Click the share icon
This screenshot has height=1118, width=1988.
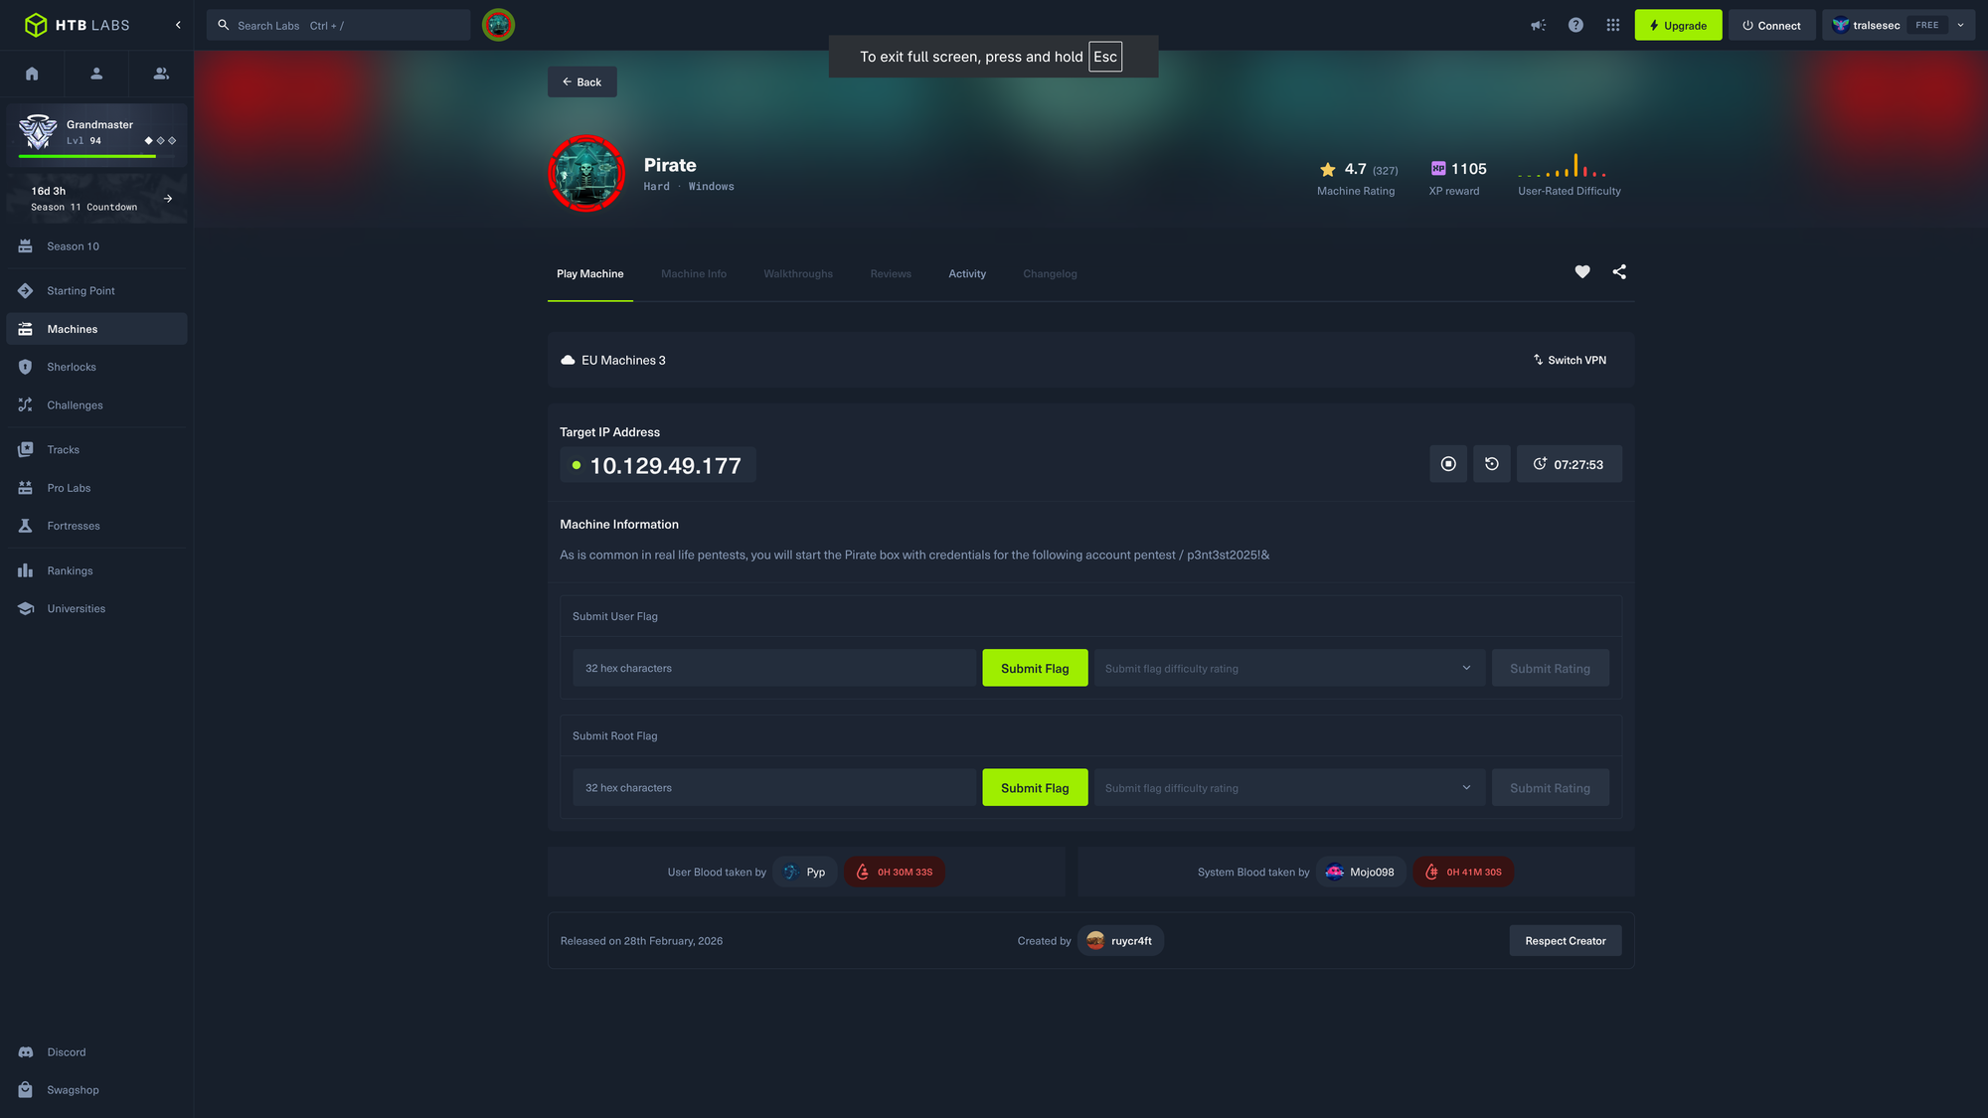(x=1619, y=272)
